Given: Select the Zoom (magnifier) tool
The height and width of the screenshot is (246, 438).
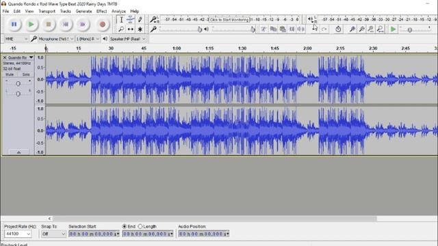Looking at the screenshot, I should point(121,29).
